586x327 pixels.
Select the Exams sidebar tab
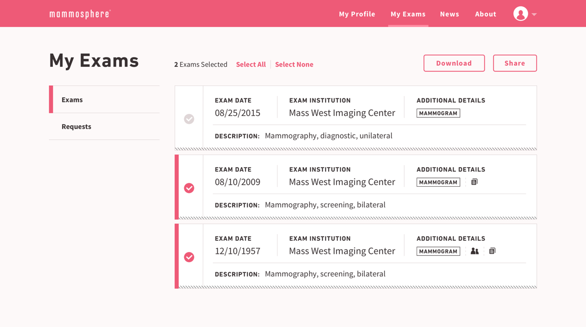105,99
